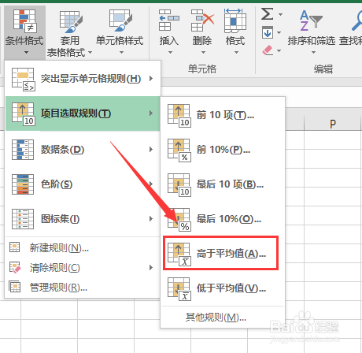362x353 pixels.
Task: Click the 套用表格格式 table format icon
Action: click(x=71, y=21)
